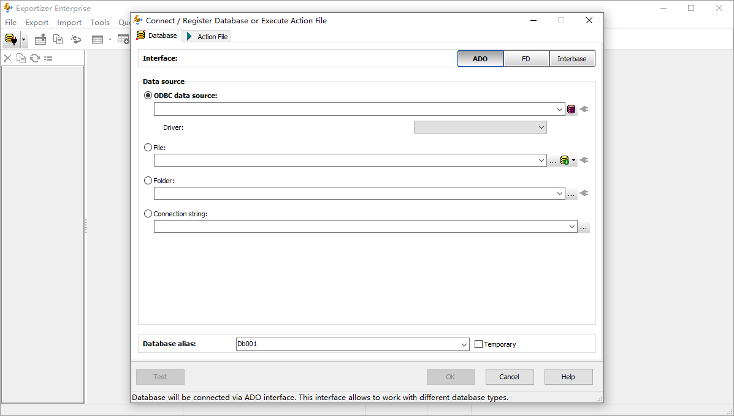Select the File radio button
The height and width of the screenshot is (416, 734).
pyautogui.click(x=148, y=148)
